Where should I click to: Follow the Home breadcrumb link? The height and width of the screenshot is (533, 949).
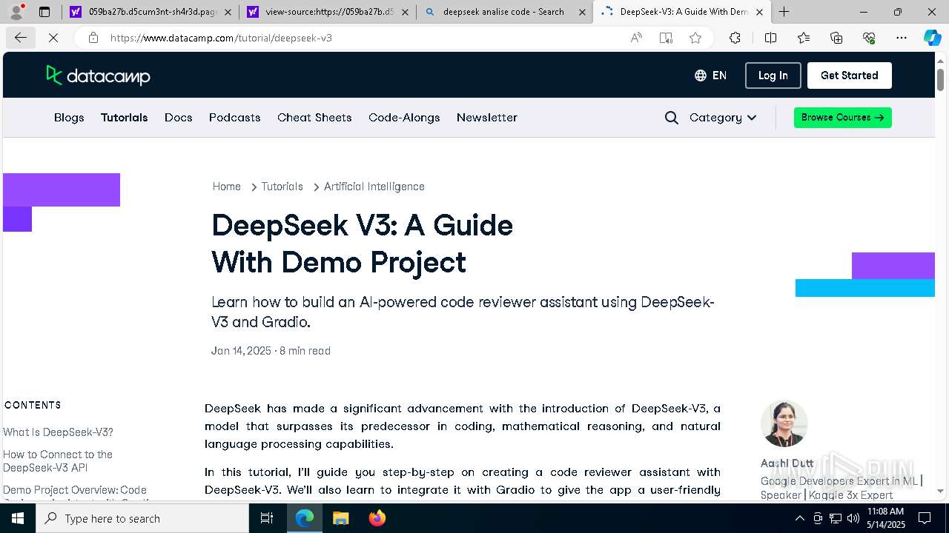click(x=227, y=187)
